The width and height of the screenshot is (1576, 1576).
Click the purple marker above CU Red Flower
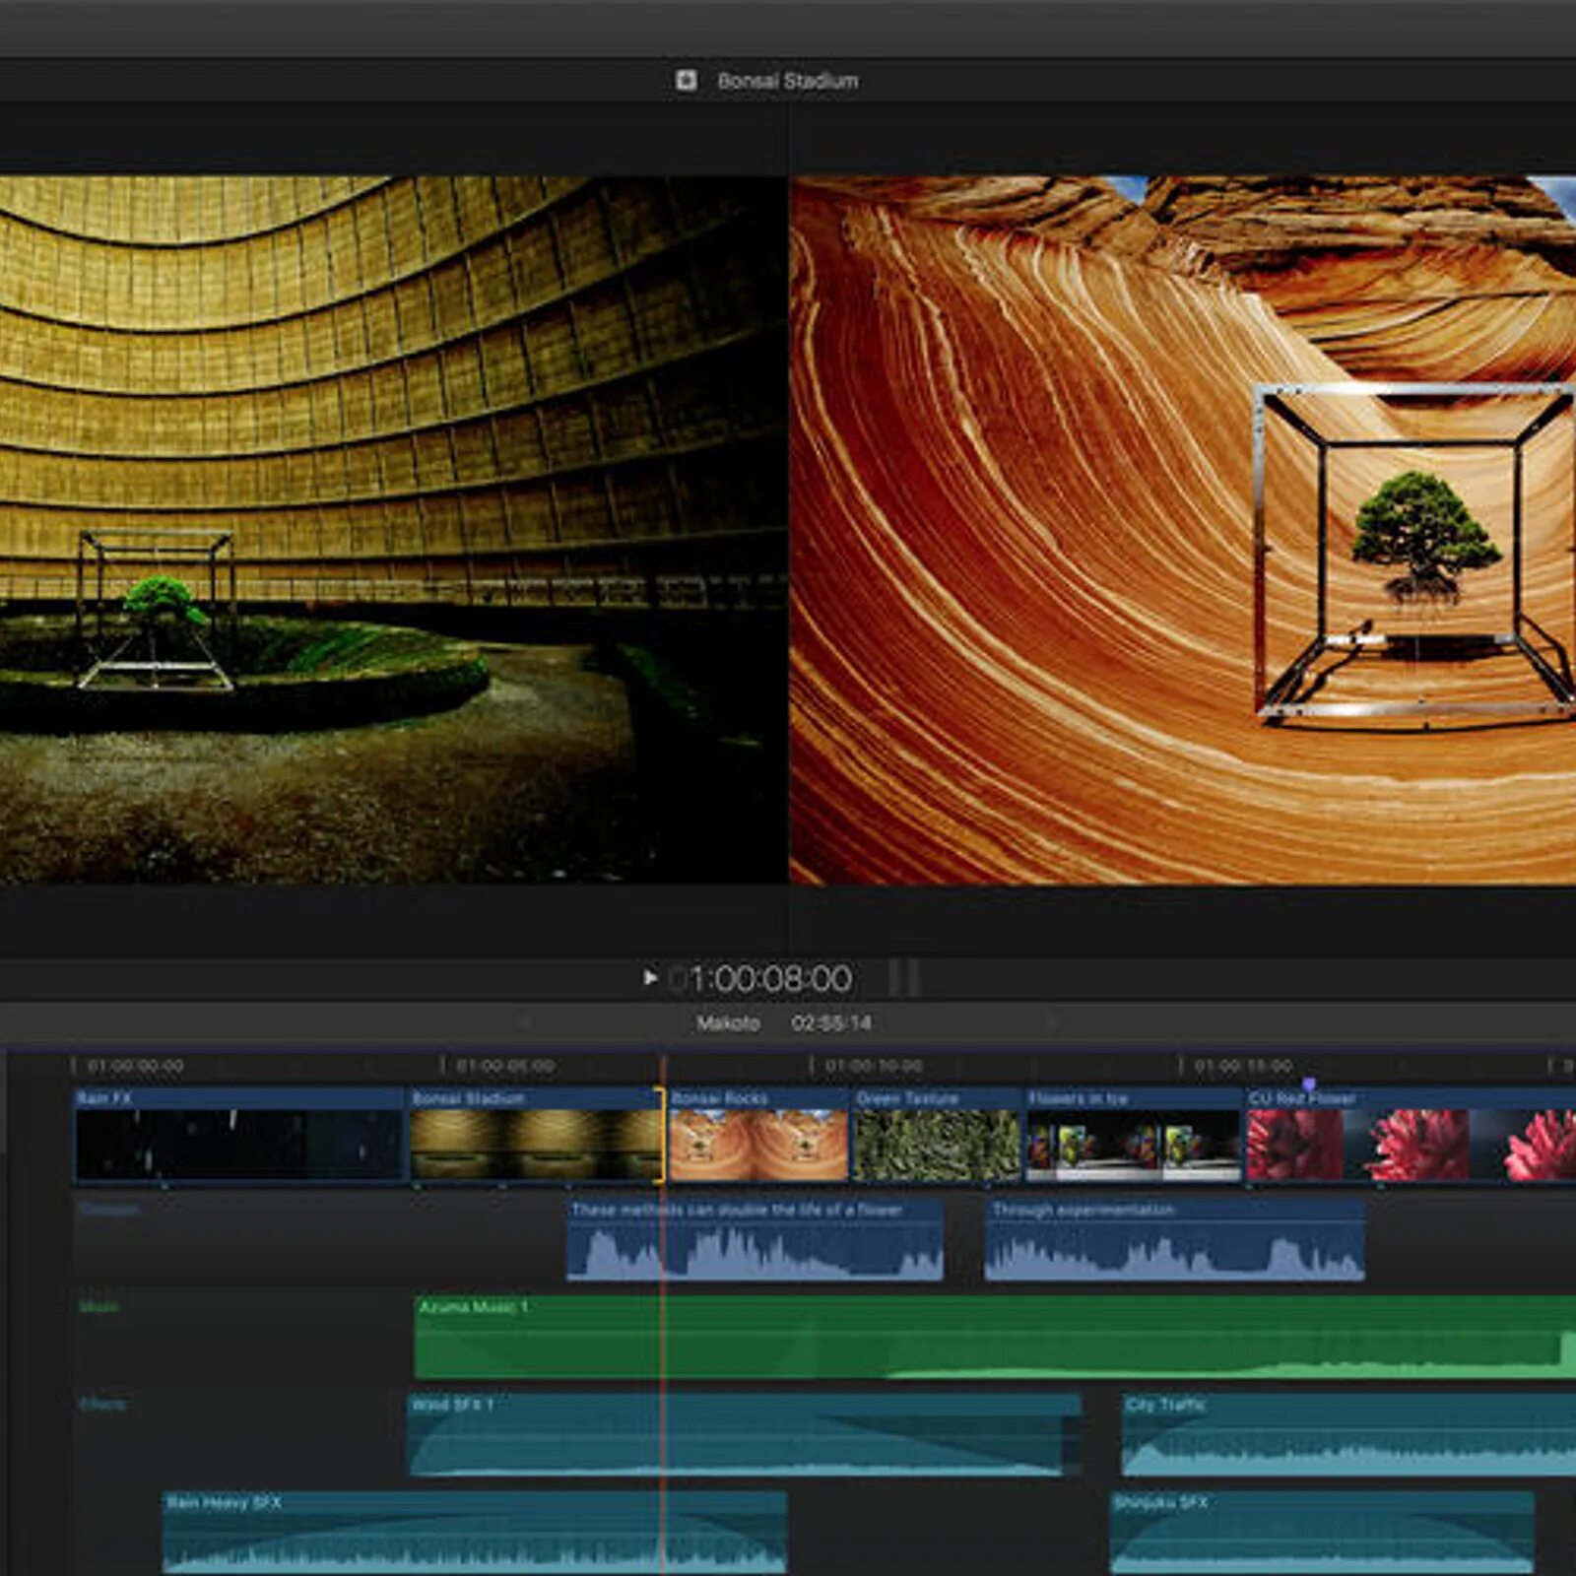click(x=1308, y=1083)
